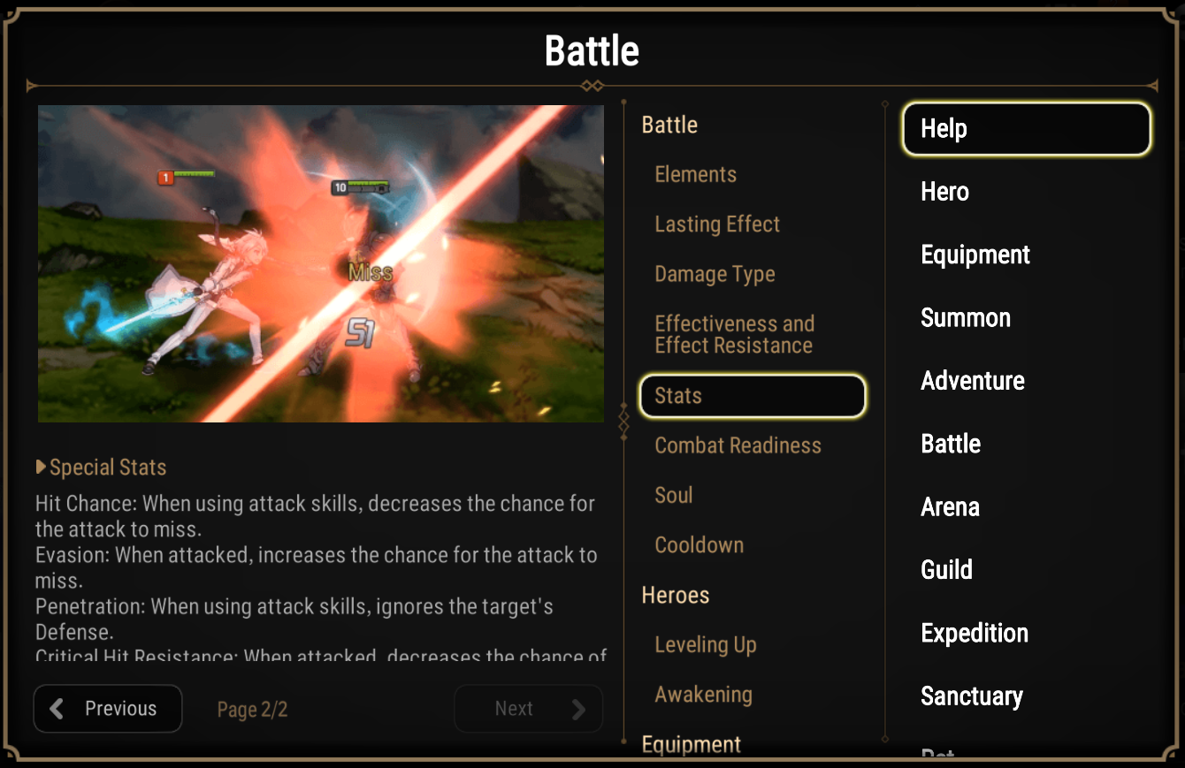The height and width of the screenshot is (768, 1185).
Task: Open the Combat Readiness topic
Action: [x=738, y=445]
